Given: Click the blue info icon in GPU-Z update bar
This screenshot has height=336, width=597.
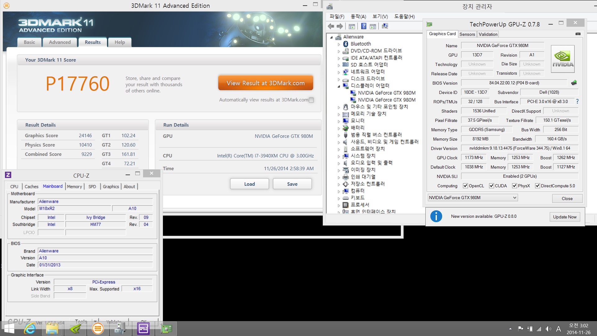Looking at the screenshot, I should coord(436,216).
